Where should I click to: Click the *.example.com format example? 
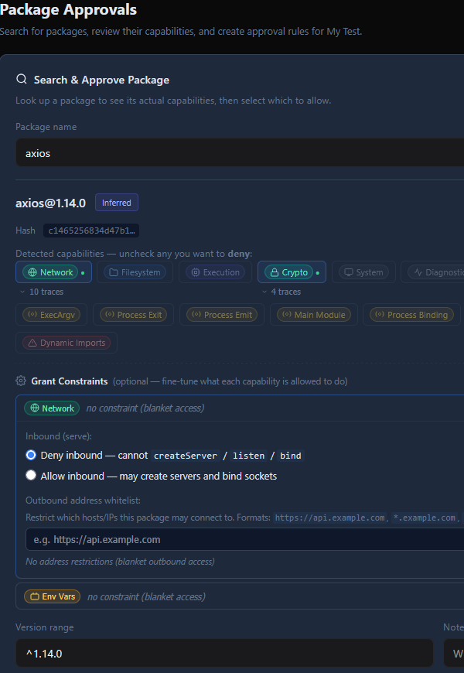(x=424, y=518)
